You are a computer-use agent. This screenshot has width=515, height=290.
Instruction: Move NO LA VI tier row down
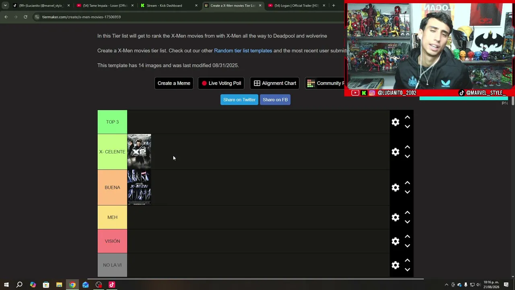[407, 269]
